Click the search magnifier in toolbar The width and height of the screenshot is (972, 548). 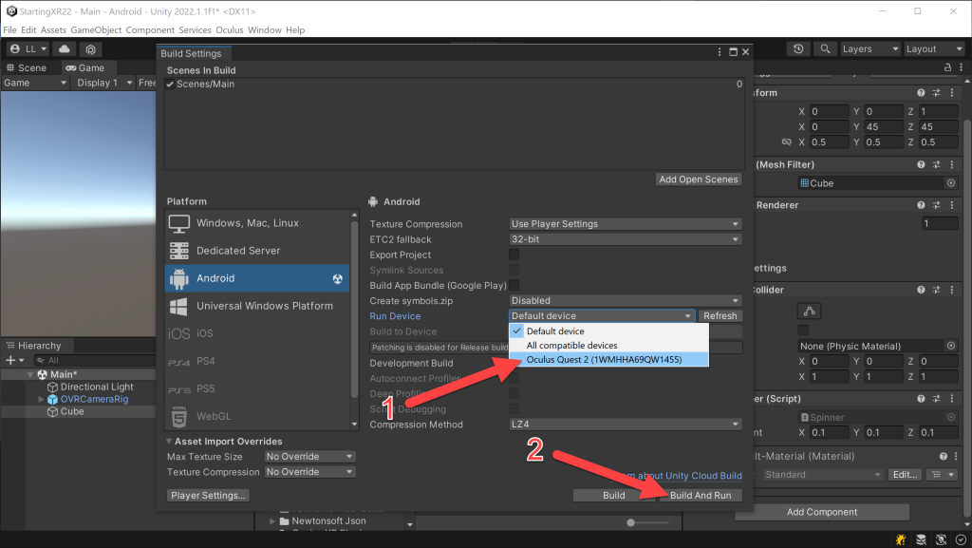(x=825, y=49)
